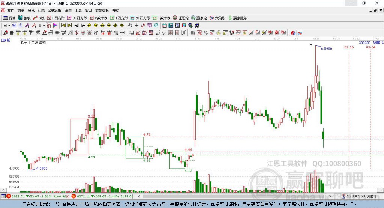This screenshot has height=208, width=384.
Task: Step chart left with black left arrow
Action: coord(76,26)
